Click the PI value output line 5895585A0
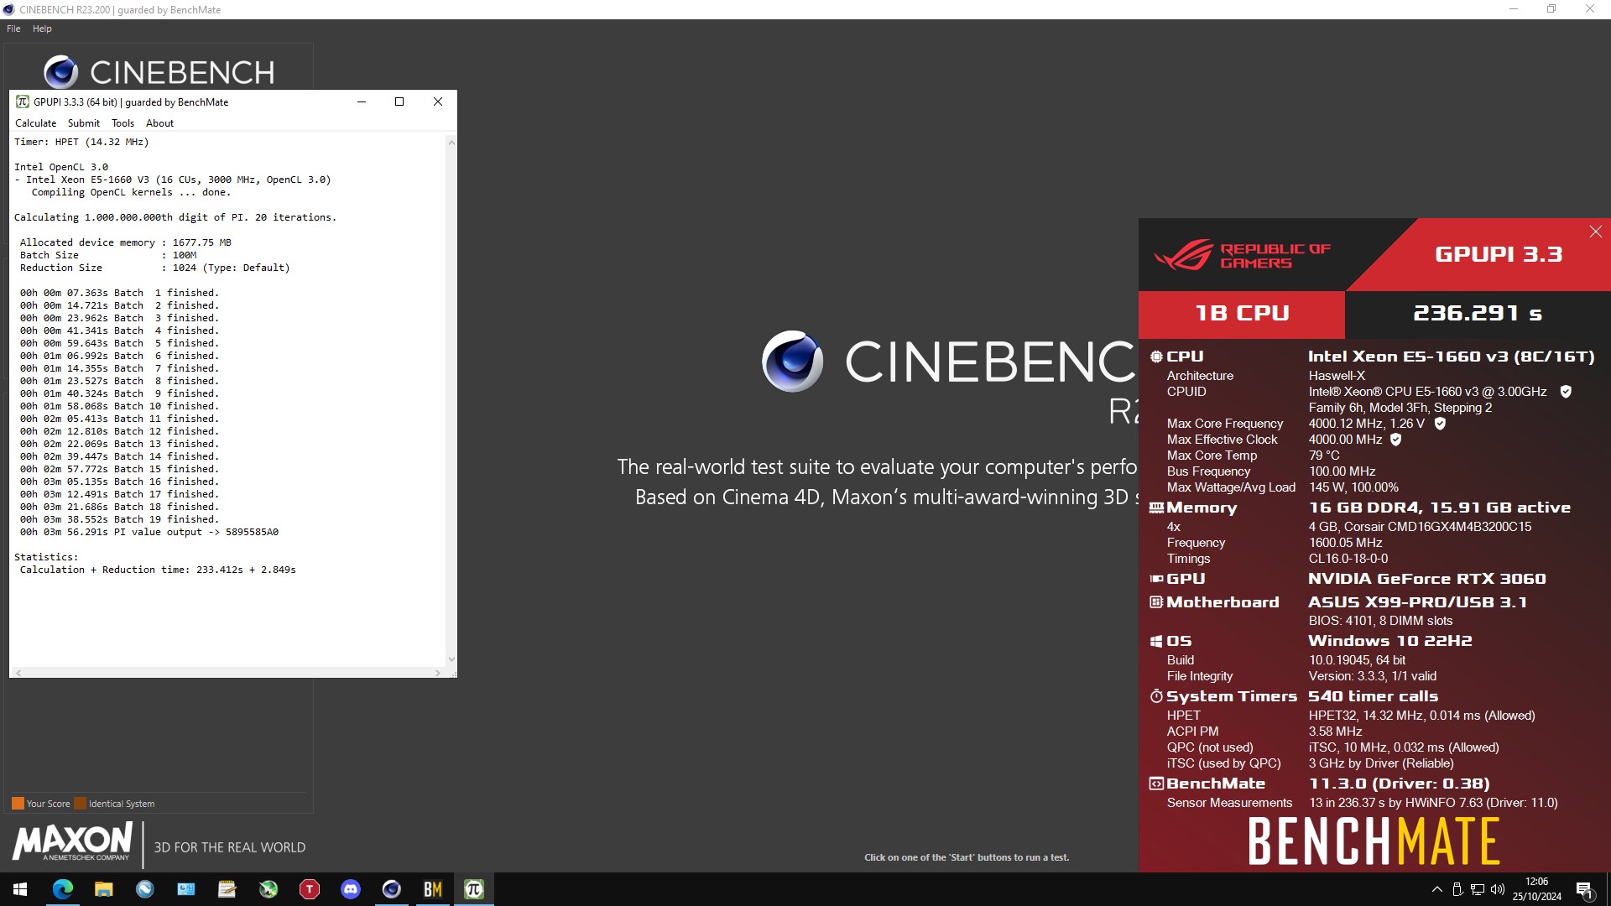The image size is (1611, 906). pos(149,532)
